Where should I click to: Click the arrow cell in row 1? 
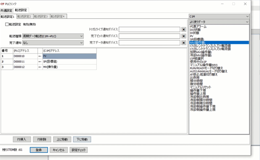40,56
